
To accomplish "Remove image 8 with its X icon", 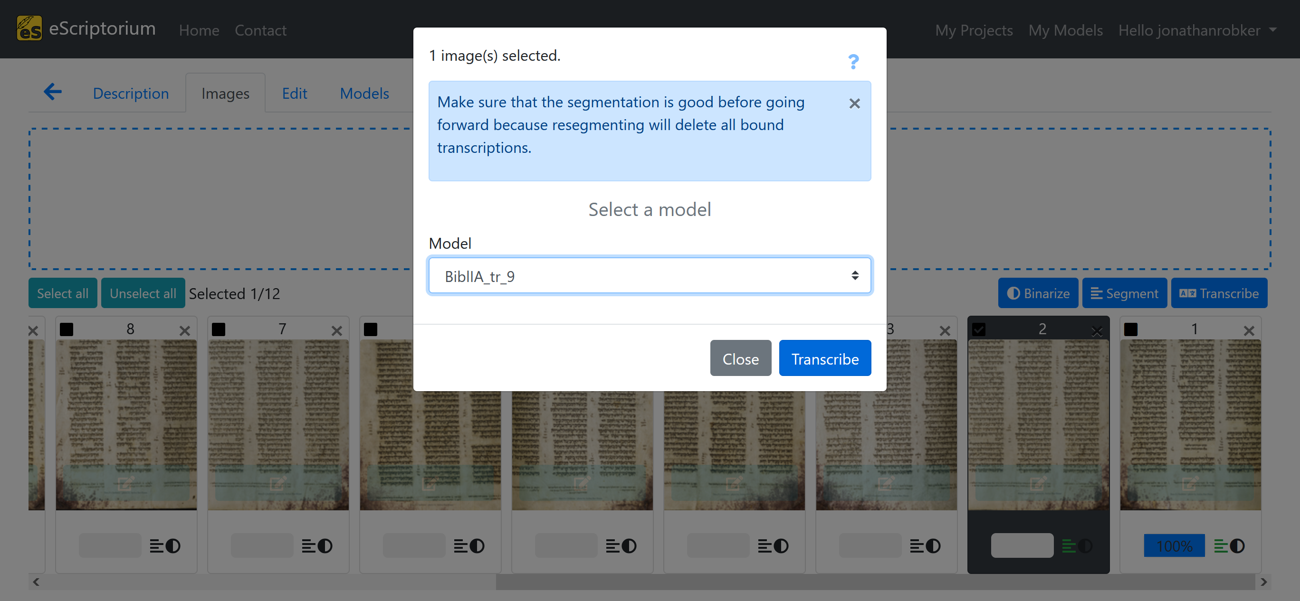I will click(185, 331).
